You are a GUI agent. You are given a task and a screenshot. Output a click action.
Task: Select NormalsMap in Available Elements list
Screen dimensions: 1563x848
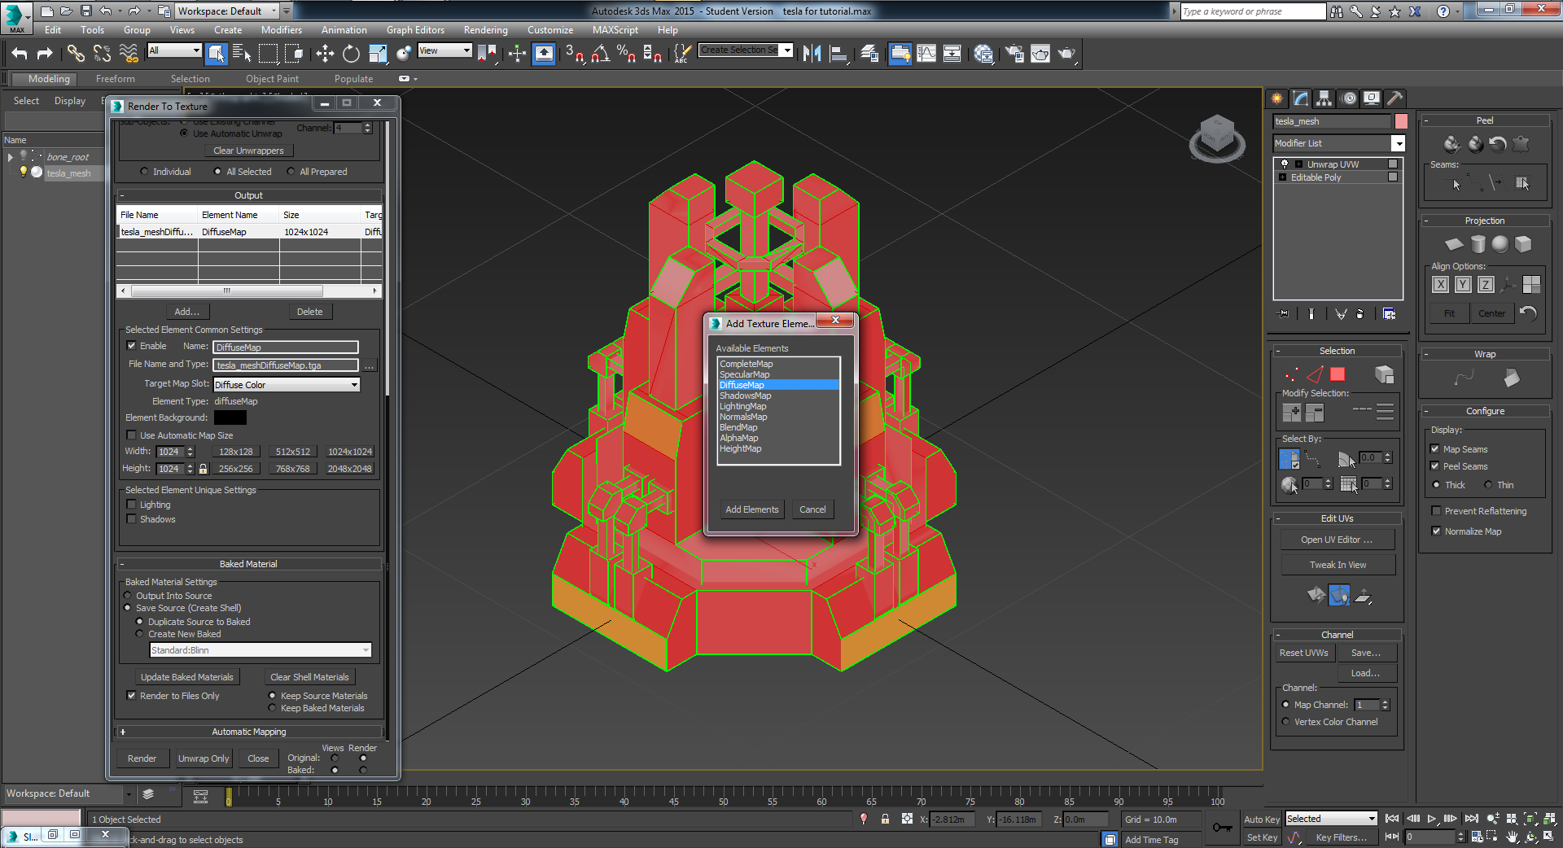(742, 417)
